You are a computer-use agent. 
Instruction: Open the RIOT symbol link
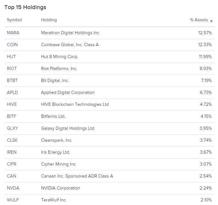(x=12, y=69)
